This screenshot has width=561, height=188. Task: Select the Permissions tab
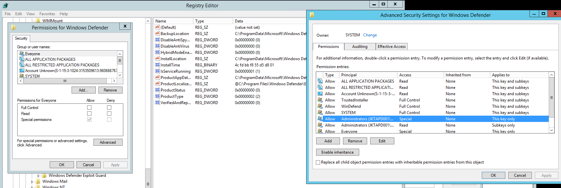click(x=328, y=47)
